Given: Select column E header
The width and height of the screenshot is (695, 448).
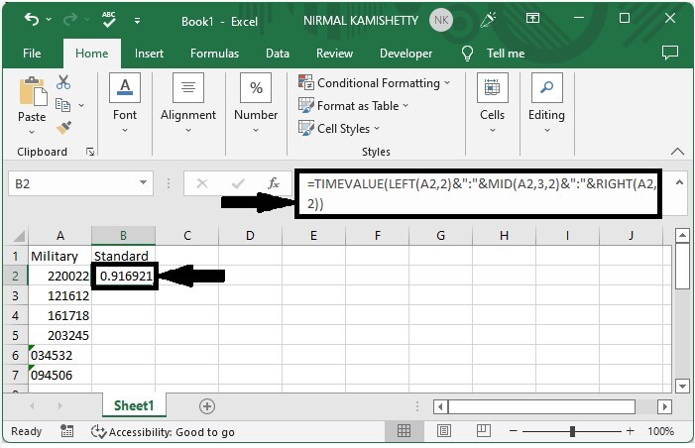Looking at the screenshot, I should pos(313,236).
